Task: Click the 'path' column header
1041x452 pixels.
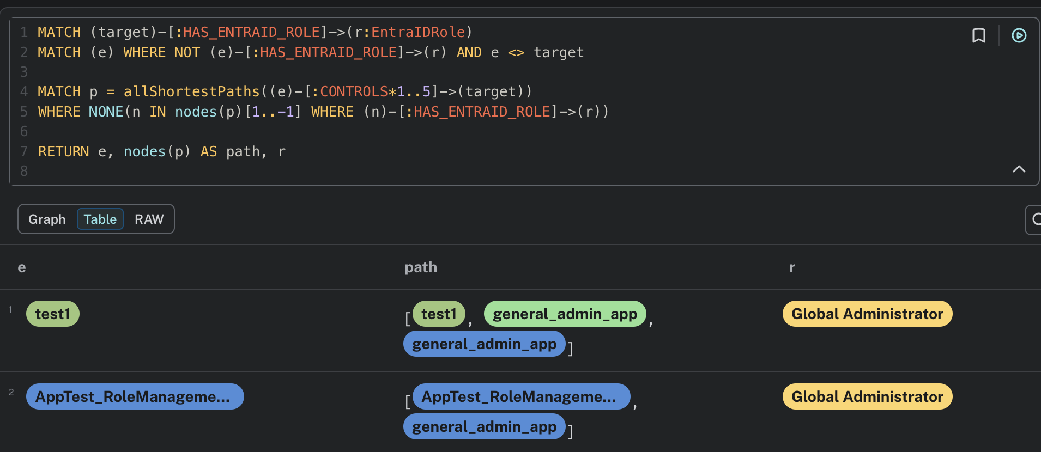Action: click(420, 267)
